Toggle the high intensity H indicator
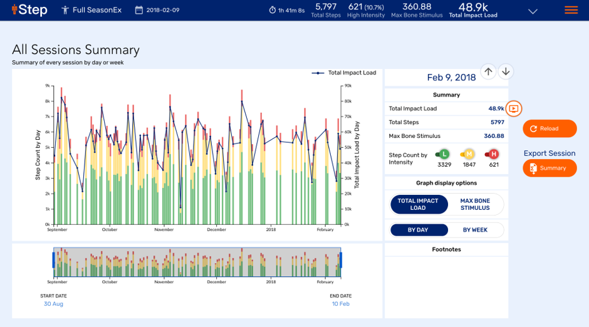Screen dimensions: 589x327 click(493, 154)
